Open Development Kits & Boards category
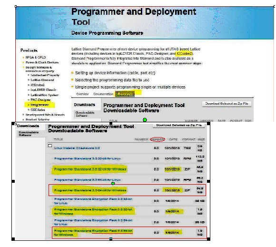 pyautogui.click(x=45, y=115)
